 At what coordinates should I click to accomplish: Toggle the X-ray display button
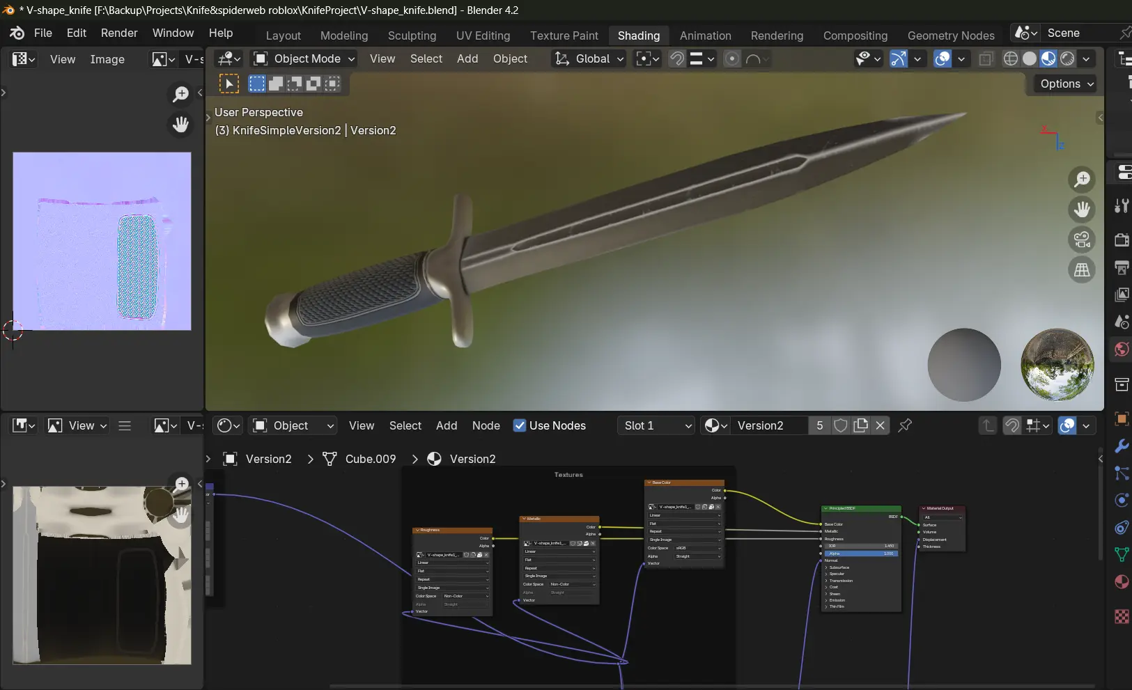pyautogui.click(x=985, y=59)
